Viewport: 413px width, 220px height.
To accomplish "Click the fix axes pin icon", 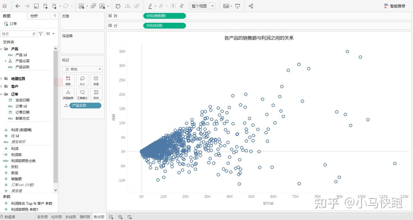I will [182, 6].
